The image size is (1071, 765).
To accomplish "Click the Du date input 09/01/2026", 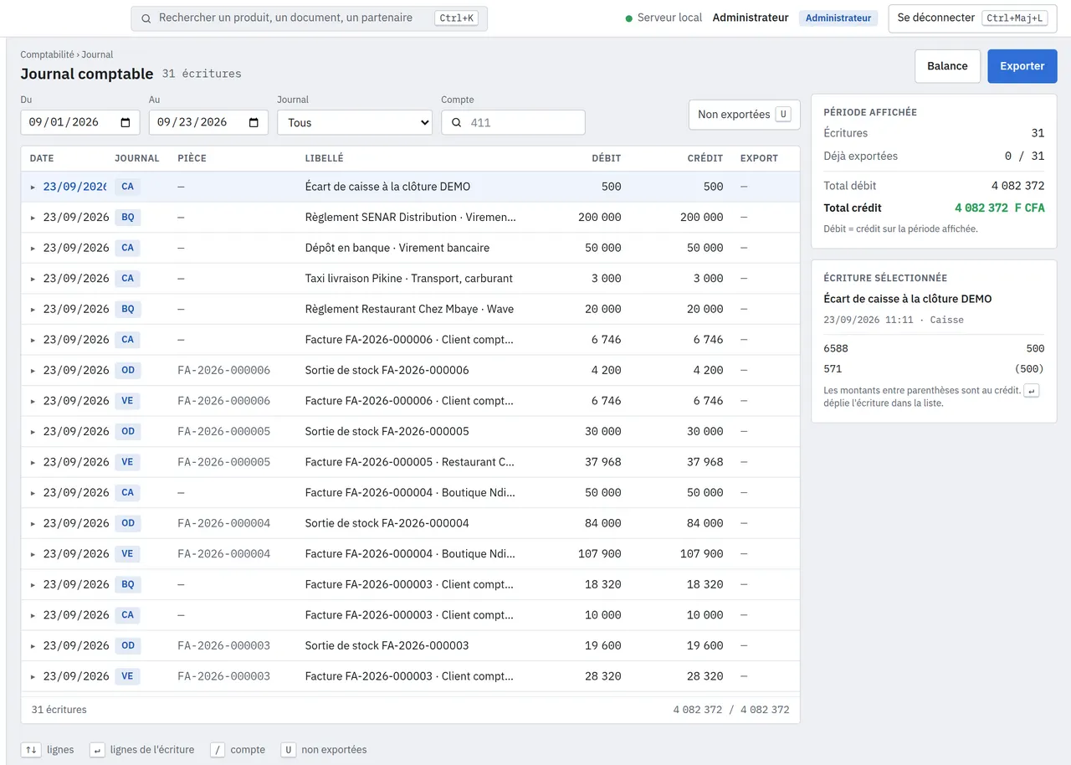I will point(80,122).
